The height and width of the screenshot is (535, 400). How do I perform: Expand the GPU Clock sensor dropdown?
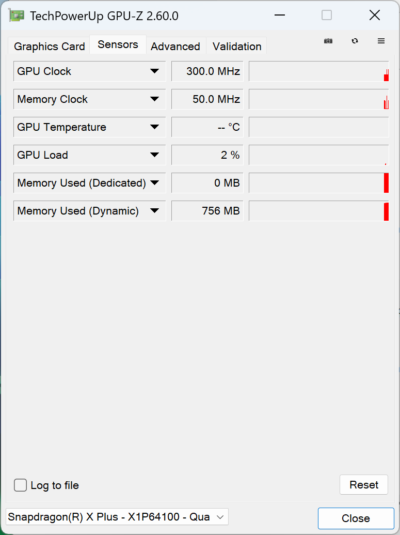(x=154, y=71)
